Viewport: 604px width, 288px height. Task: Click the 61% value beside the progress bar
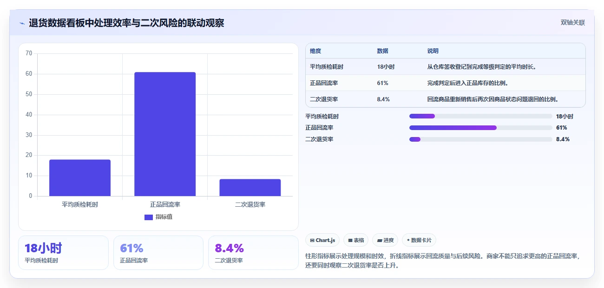point(562,128)
